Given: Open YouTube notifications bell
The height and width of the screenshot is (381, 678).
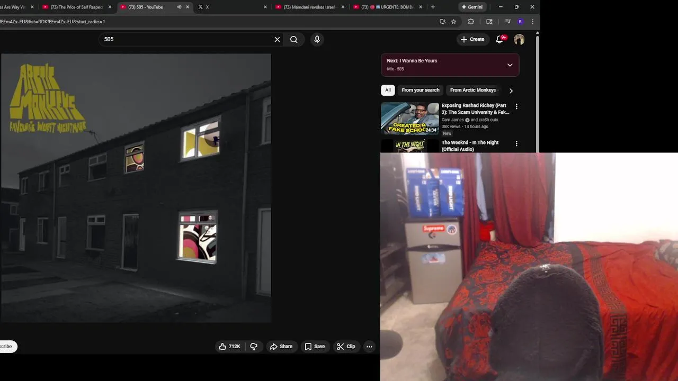Looking at the screenshot, I should point(499,39).
